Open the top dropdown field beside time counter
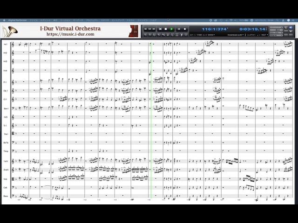Image resolution: width=298 pixels, height=223 pixels. 276,27
